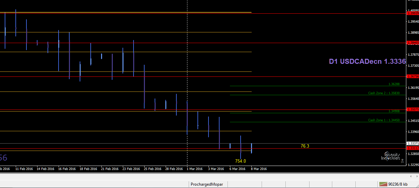Click the 1 Mar 2016 date label
Viewport: 419px width, 188px height.
(194, 169)
